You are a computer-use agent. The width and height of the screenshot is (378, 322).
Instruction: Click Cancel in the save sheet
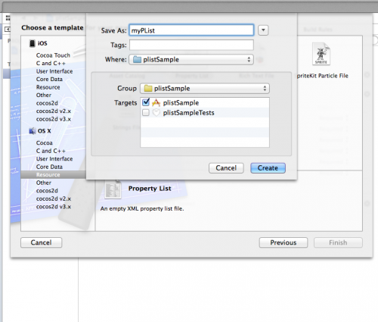click(226, 168)
